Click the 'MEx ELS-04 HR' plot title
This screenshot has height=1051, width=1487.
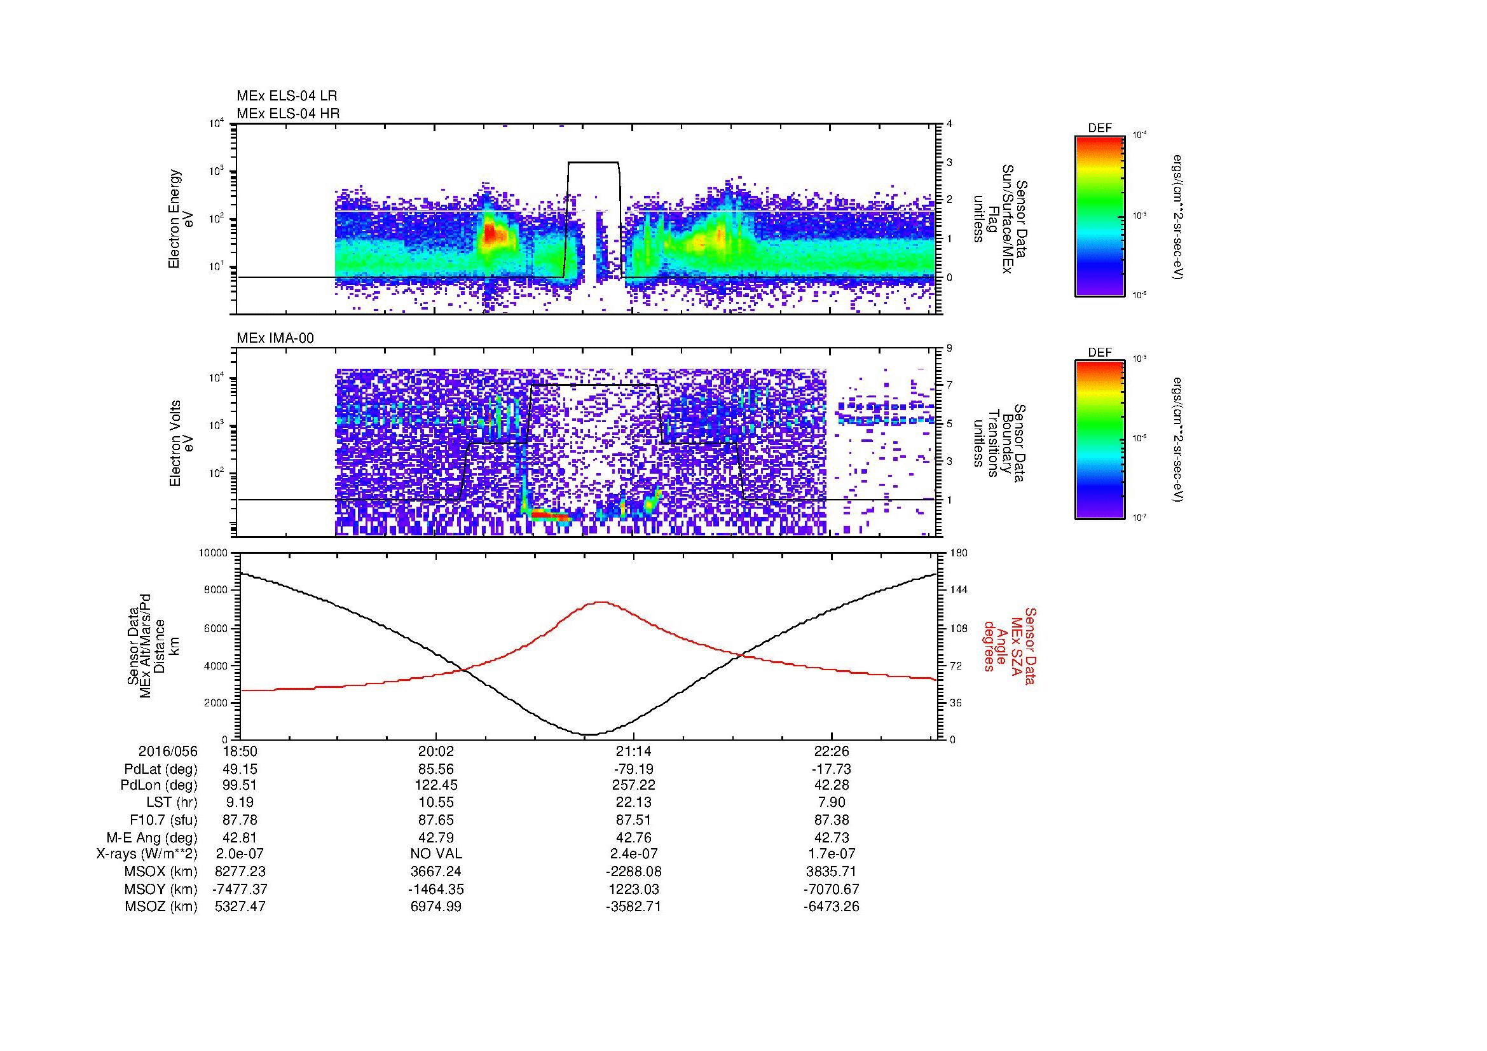click(288, 113)
